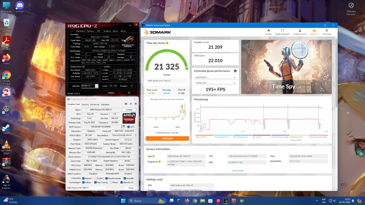Toggle the Ray Tracing checkbox in GPU-Z
Screen dimensions: 365x205
[x=95, y=183]
